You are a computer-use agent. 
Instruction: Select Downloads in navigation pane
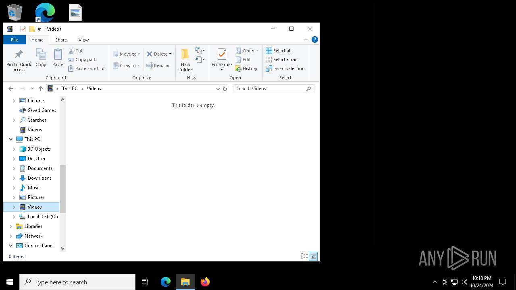click(x=40, y=178)
